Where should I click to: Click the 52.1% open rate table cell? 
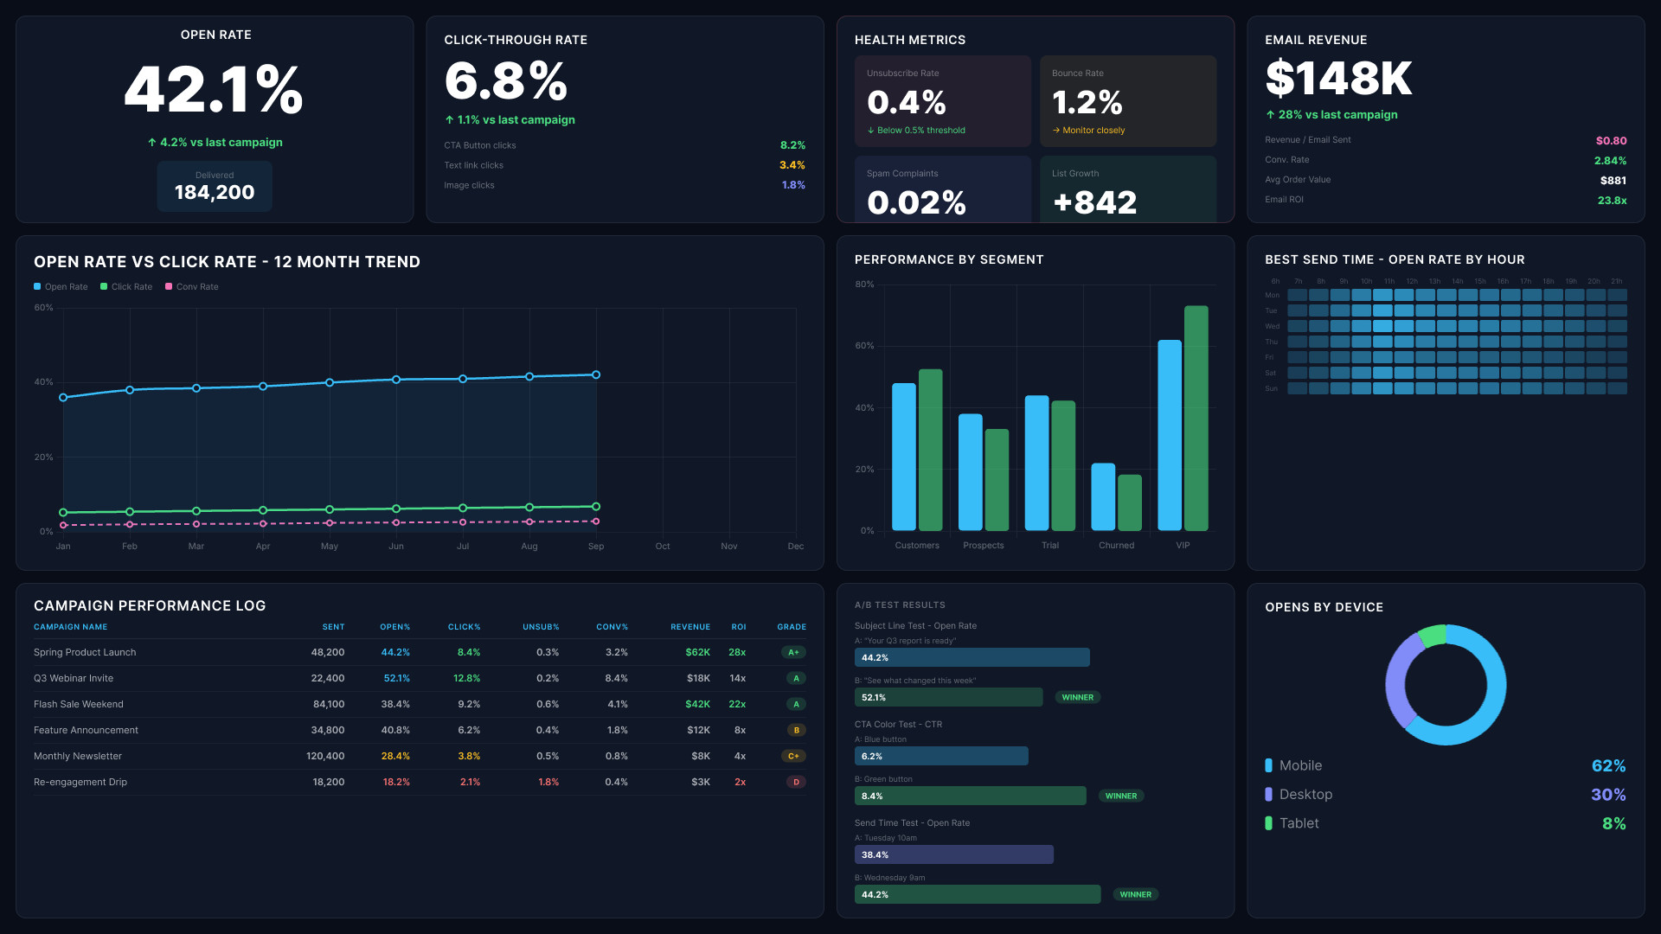tap(397, 678)
